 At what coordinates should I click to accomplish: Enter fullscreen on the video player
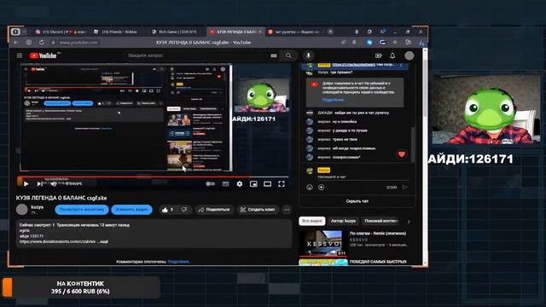coord(282,184)
